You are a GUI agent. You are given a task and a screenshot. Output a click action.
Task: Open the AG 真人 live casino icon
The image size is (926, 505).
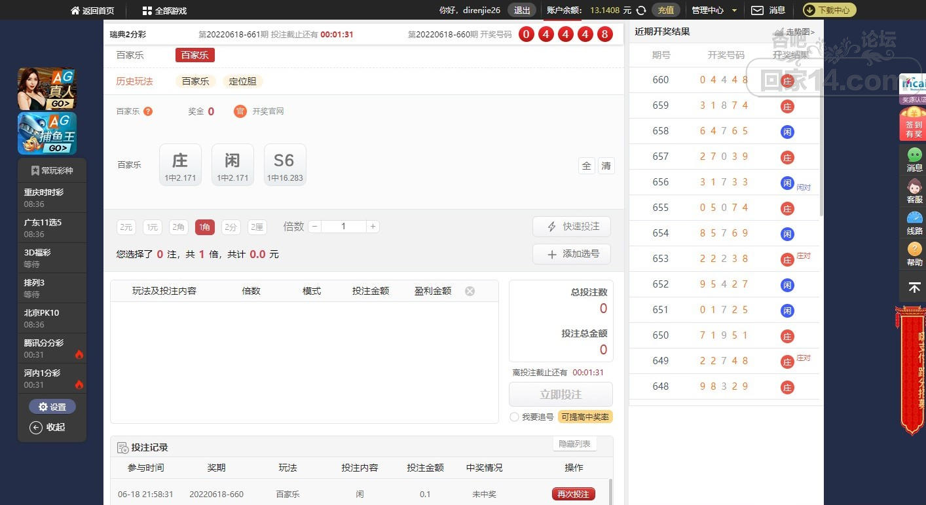coord(46,88)
